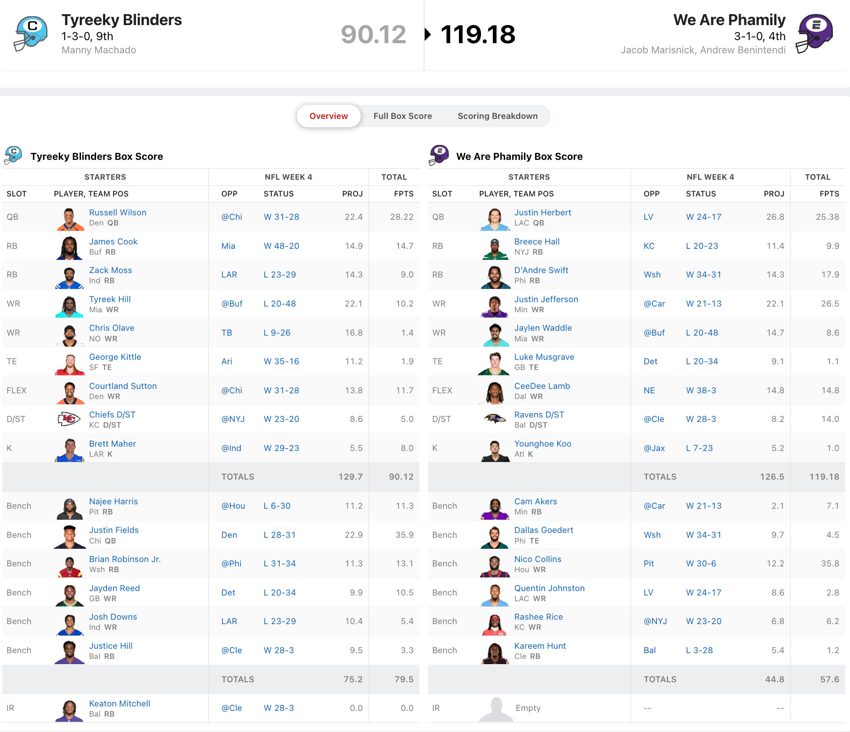Click the @Buf opponent link for Jaylen Waddle
850x732 pixels.
click(654, 333)
